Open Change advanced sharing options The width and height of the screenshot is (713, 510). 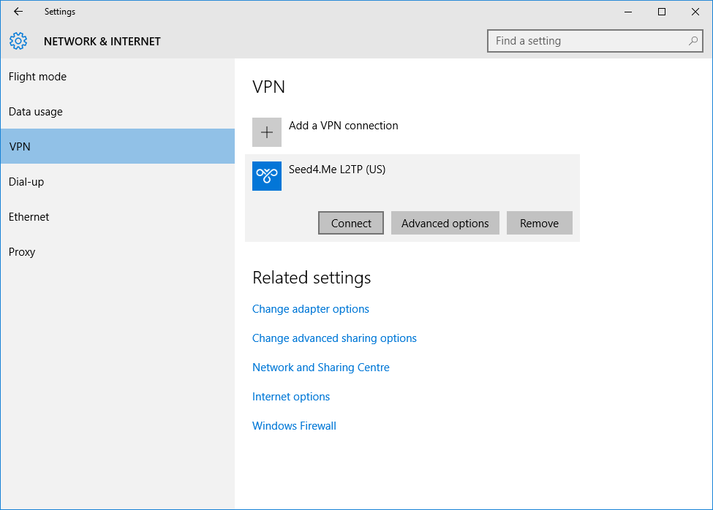[x=334, y=338]
